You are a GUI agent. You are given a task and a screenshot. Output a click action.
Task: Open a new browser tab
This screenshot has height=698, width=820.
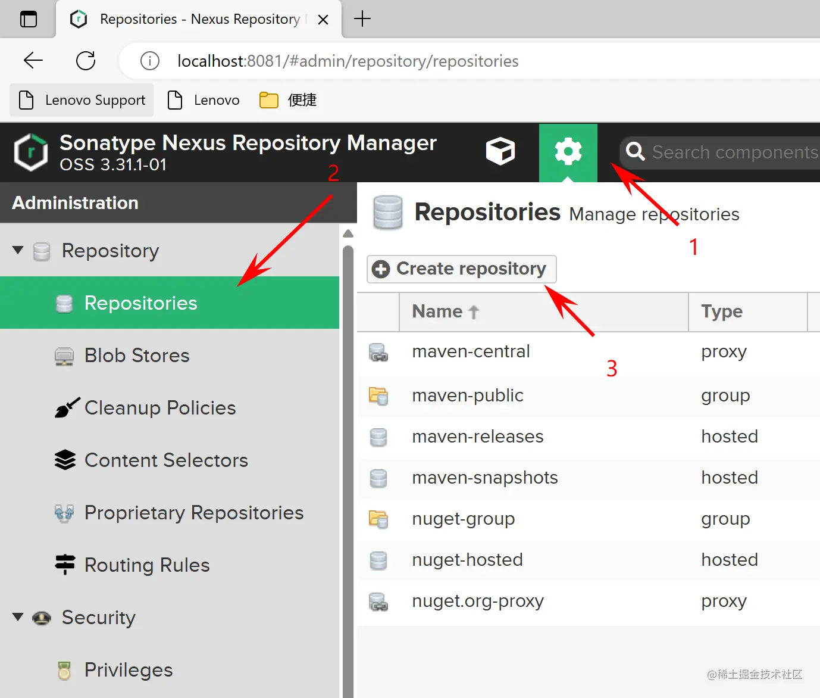click(362, 19)
